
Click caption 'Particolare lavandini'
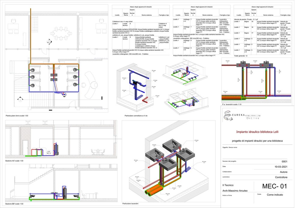click(130, 203)
